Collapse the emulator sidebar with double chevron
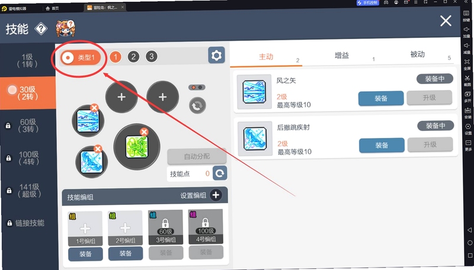 coord(466,2)
